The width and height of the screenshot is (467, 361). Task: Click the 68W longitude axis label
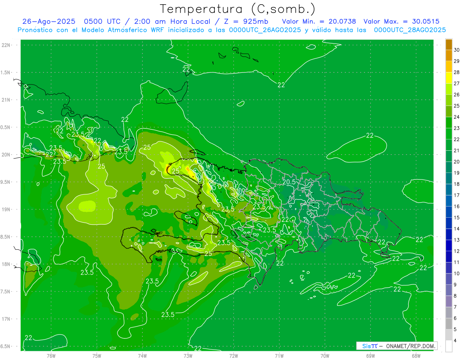(x=416, y=356)
